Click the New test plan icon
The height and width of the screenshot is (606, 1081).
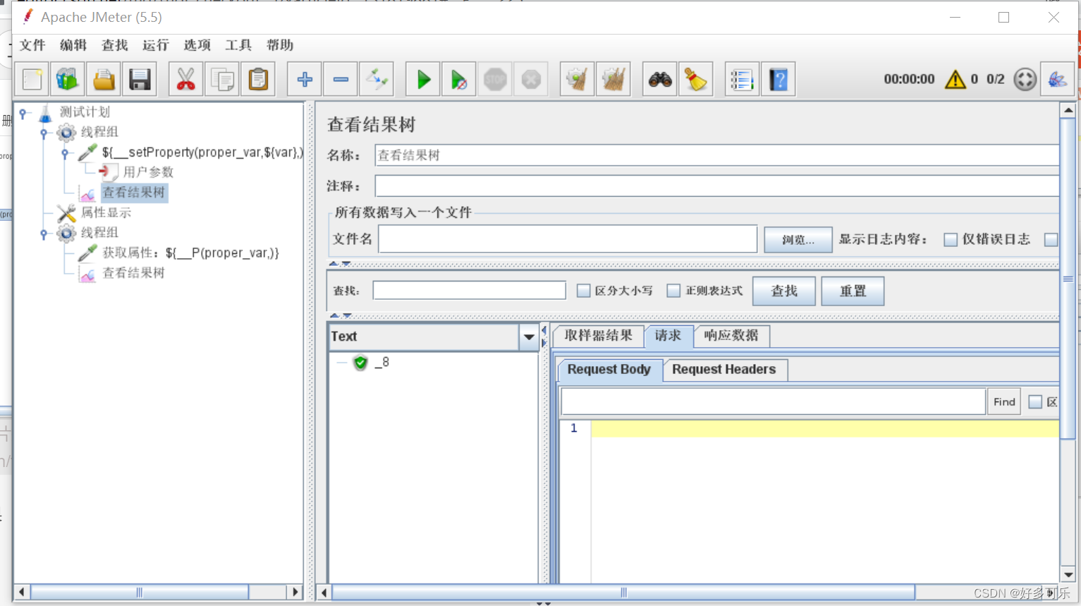click(x=32, y=79)
